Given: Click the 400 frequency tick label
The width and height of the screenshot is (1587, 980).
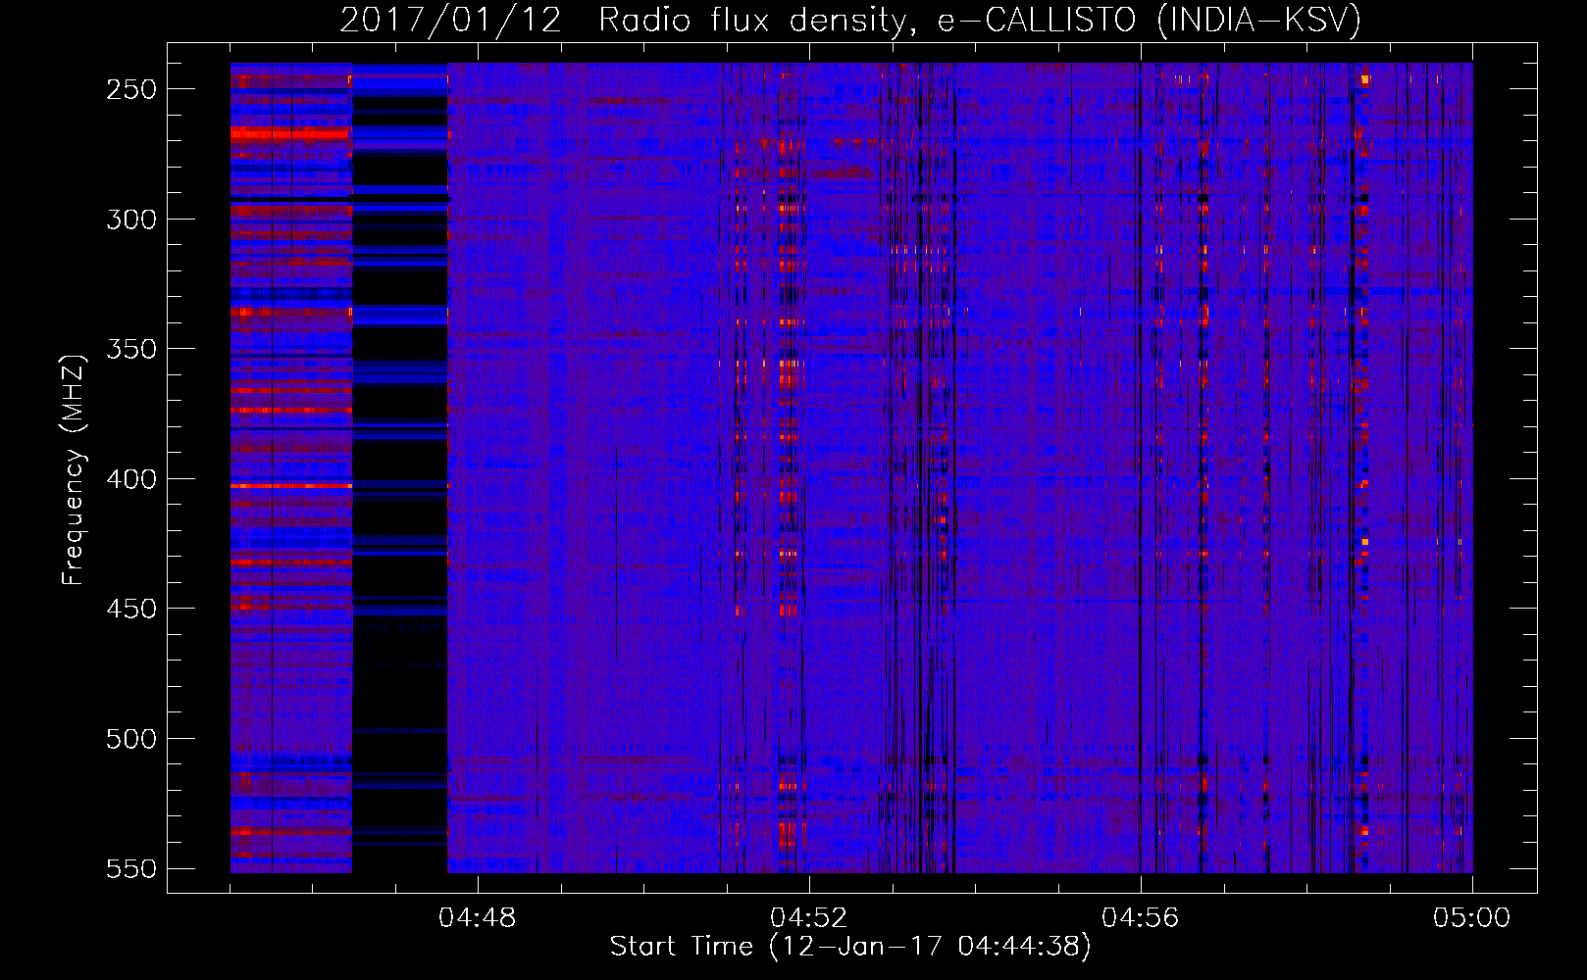Looking at the screenshot, I should point(131,479).
